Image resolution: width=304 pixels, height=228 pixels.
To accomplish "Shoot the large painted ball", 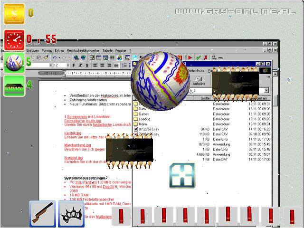I will coord(160,81).
